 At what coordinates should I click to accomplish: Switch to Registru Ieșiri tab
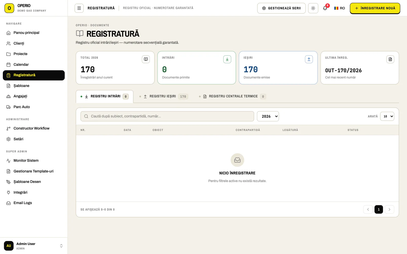[164, 97]
